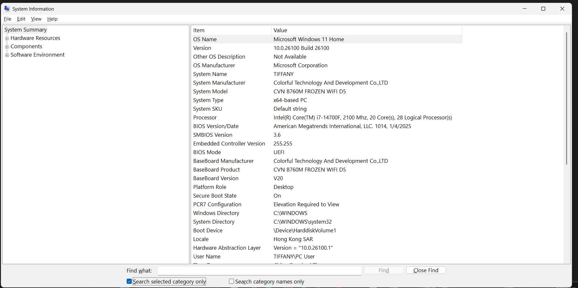The width and height of the screenshot is (578, 288).
Task: Select the System Model row
Action: tap(327, 91)
